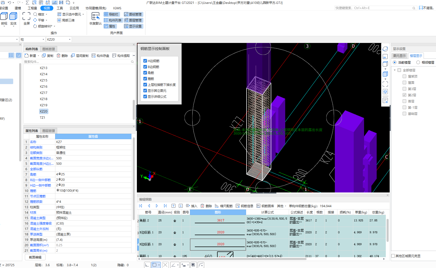Switch to 图纸管理 tab in component panel
The image size is (436, 268).
click(49, 49)
